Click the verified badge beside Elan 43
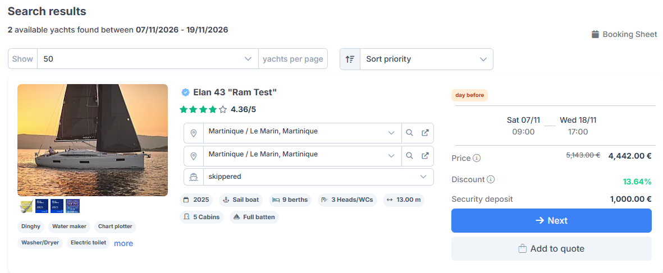 [x=185, y=92]
